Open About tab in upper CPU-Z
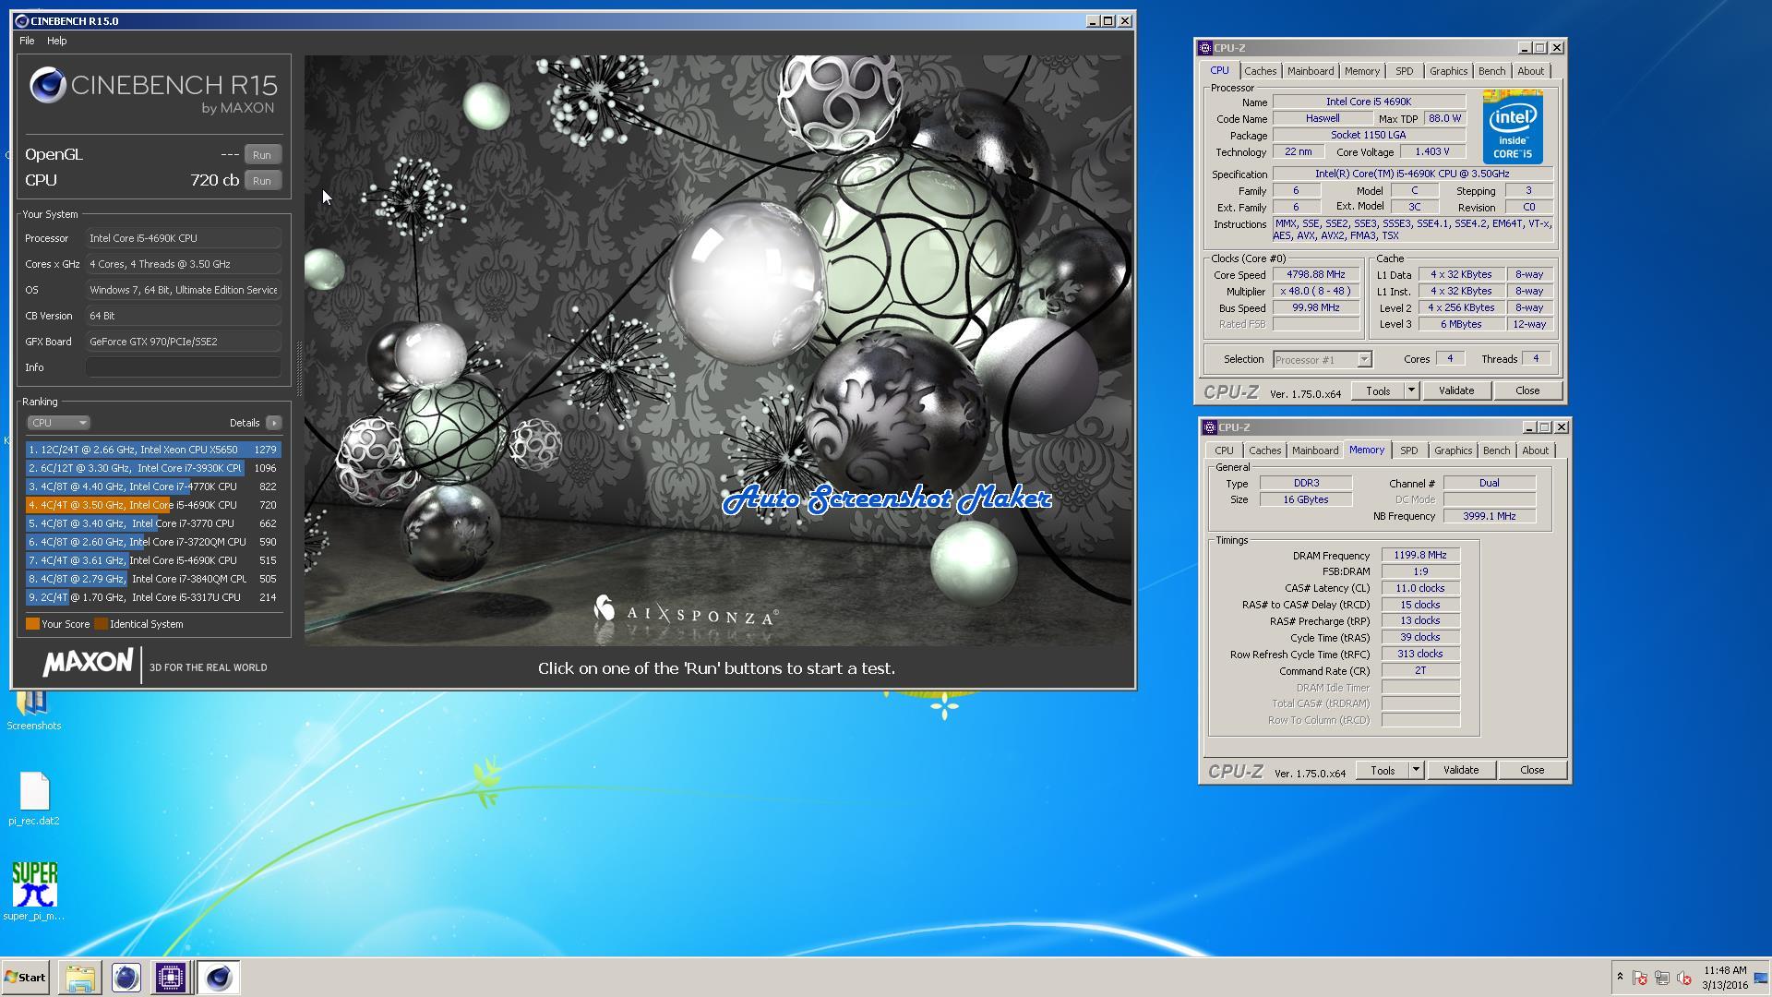Image resolution: width=1772 pixels, height=997 pixels. point(1530,71)
